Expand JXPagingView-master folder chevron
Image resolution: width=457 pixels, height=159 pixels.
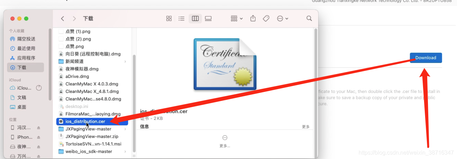(x=125, y=129)
